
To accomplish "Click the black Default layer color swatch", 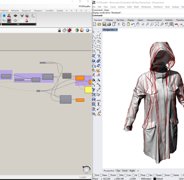I will coord(155,179).
